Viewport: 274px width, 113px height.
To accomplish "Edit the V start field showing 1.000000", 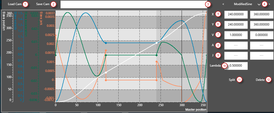I will (236, 35).
